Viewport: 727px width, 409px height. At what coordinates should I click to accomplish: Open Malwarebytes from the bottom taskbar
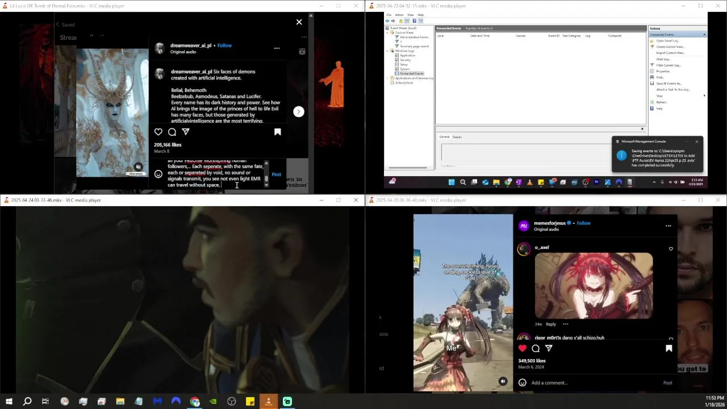(157, 402)
